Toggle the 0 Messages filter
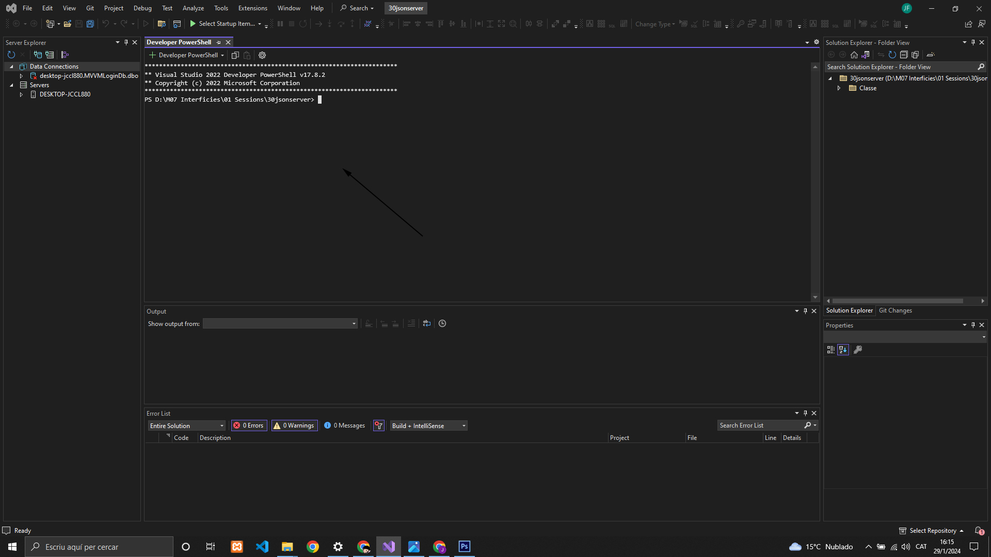 point(344,425)
